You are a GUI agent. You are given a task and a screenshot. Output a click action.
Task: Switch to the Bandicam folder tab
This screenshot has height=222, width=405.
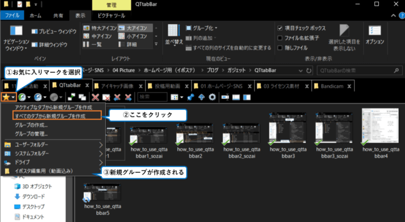tap(333, 86)
